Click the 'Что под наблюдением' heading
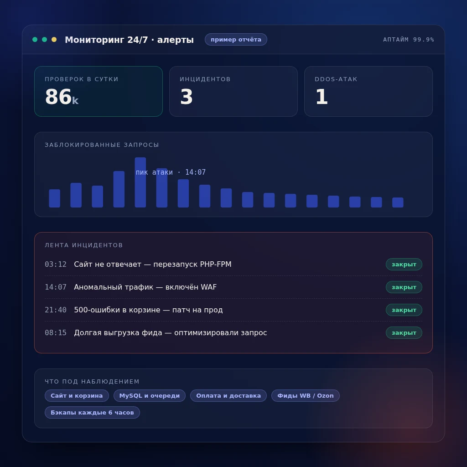467x467 pixels. click(x=92, y=382)
